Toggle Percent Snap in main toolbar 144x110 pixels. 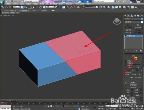pyautogui.click(x=75, y=7)
